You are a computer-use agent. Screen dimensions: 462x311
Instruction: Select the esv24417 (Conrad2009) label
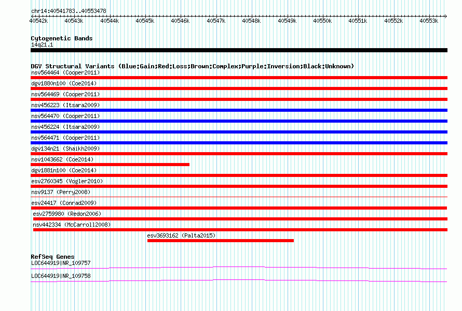point(64,203)
